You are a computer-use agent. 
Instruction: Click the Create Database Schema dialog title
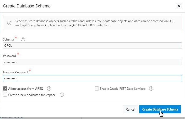(27, 6)
